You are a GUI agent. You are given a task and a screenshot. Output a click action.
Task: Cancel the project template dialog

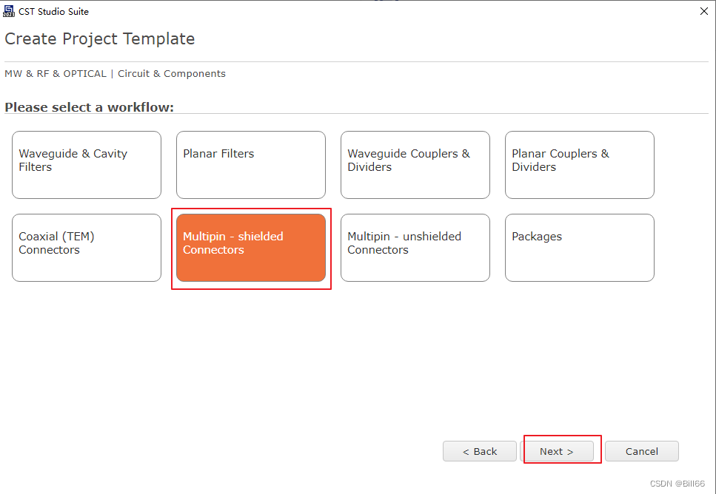pos(641,451)
